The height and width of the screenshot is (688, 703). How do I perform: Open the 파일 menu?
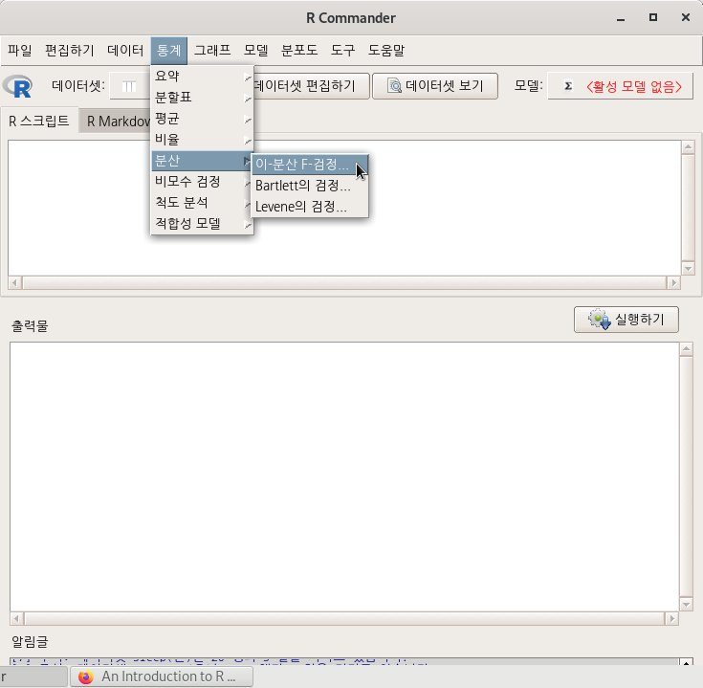tap(20, 50)
